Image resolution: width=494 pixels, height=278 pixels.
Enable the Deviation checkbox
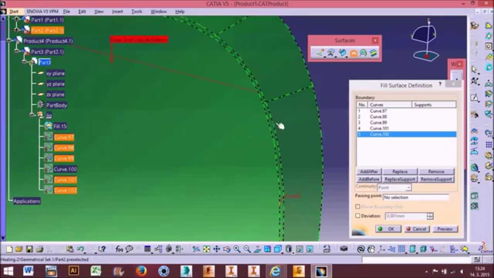tap(358, 216)
